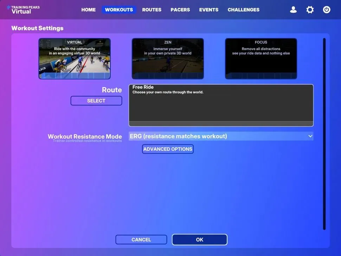The image size is (341, 256).
Task: Open the Challenges tab
Action: tap(243, 10)
